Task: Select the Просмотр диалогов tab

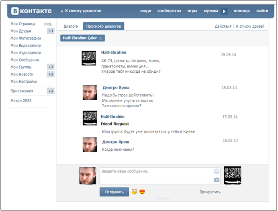Action: [104, 27]
